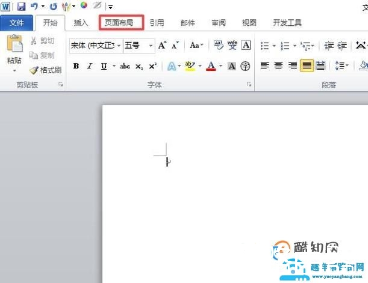Click the Undo arrow icon
The height and width of the screenshot is (283, 368).
[34, 6]
